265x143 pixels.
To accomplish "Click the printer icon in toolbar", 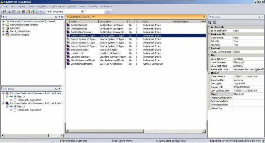I will [9, 12].
